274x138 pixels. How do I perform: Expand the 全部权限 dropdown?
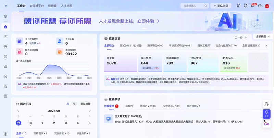(263, 36)
